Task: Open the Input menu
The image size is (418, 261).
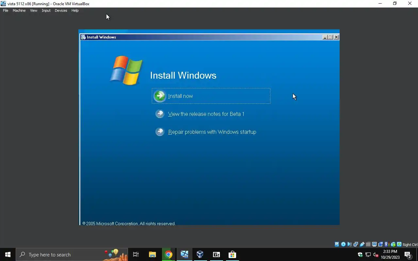Action: tap(46, 10)
